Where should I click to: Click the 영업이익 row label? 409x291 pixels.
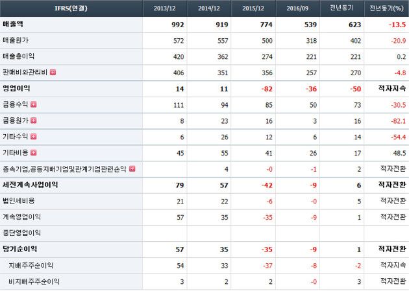(16, 88)
